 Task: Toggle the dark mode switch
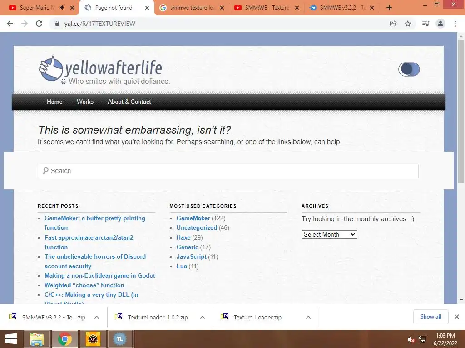pos(409,69)
